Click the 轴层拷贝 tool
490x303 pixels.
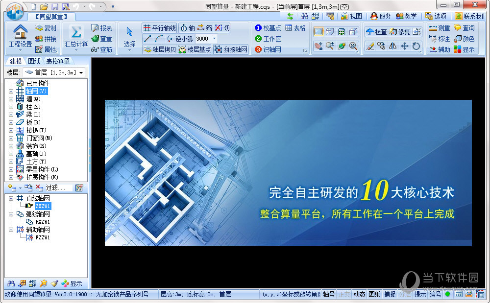point(159,49)
